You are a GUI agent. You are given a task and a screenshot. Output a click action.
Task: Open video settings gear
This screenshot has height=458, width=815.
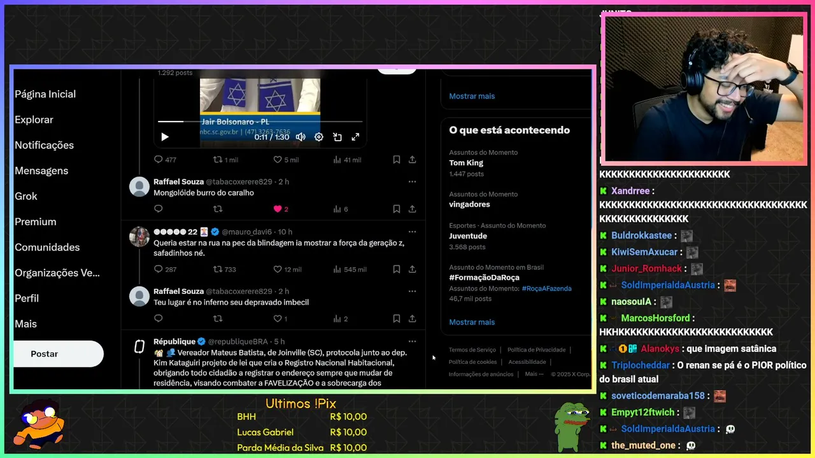click(319, 137)
